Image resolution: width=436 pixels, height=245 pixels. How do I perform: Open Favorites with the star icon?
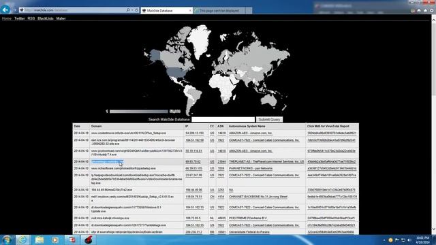pos(425,11)
